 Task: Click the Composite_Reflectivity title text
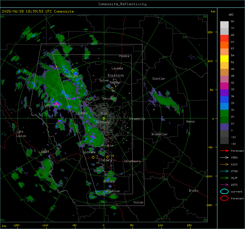click(122, 4)
